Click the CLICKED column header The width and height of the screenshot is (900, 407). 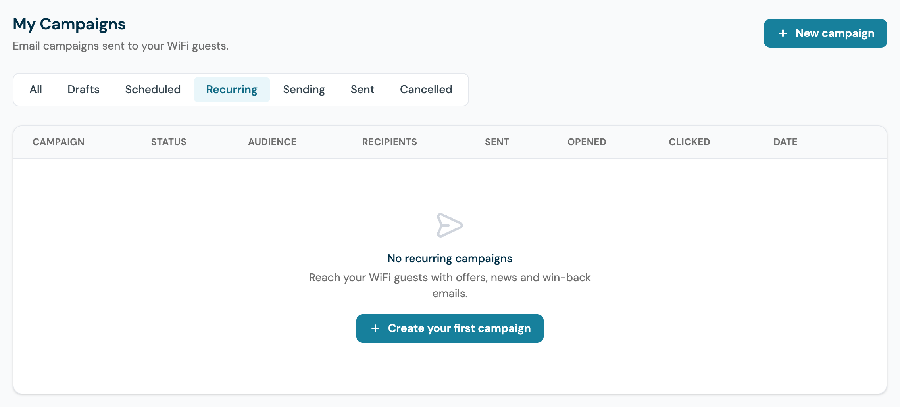[689, 142]
